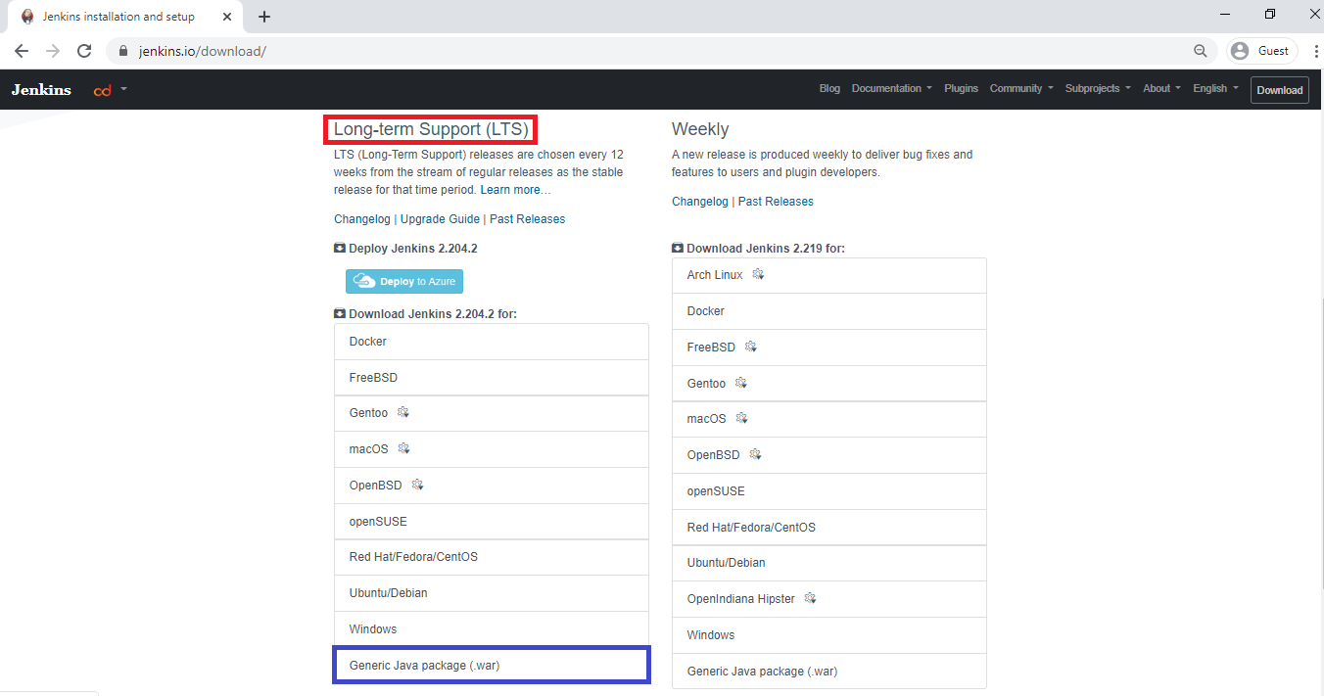The height and width of the screenshot is (696, 1324).
Task: Click the zoom magnifier icon in address bar
Action: point(1201,51)
